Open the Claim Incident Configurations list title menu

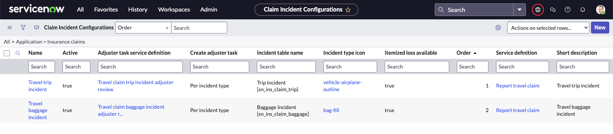click(79, 28)
